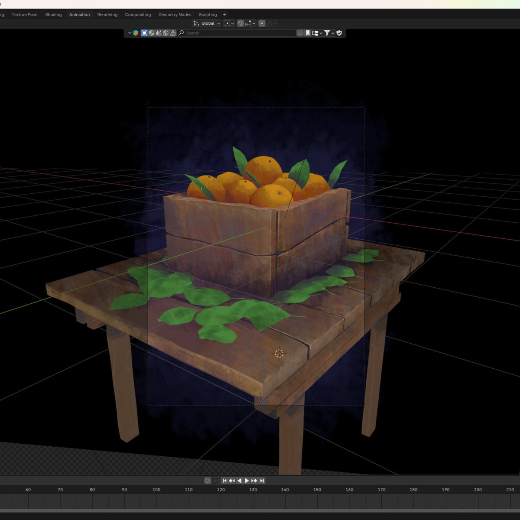Click the material sphere with drop icon
Viewport: 520px width, 520px height.
point(158,33)
